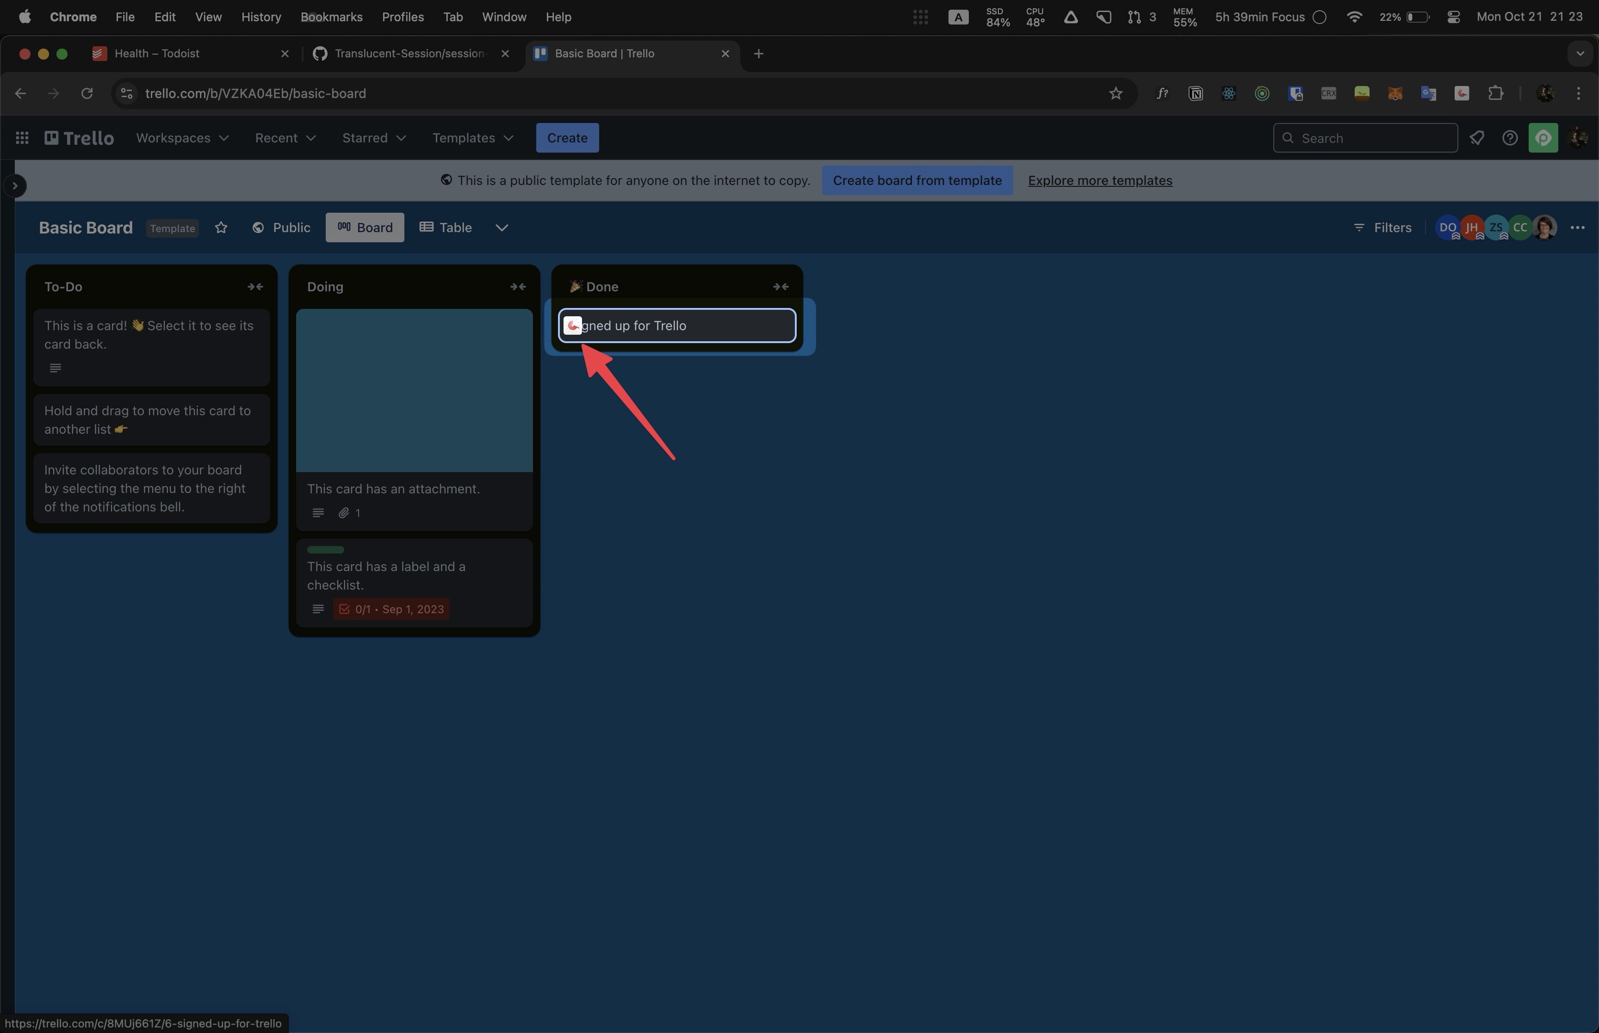
Task: Expand the Workspaces dropdown
Action: [182, 137]
